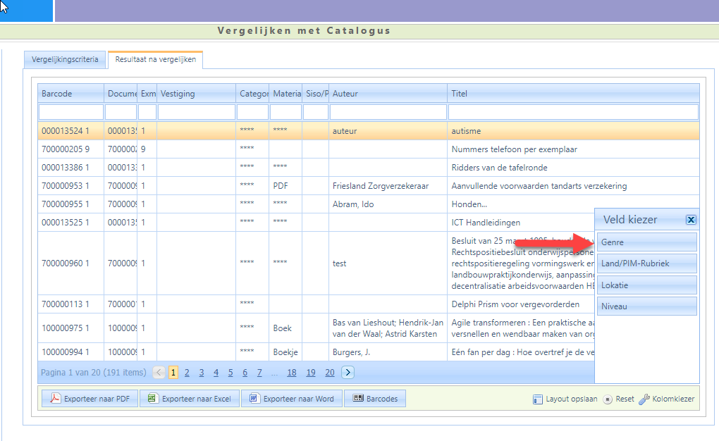
Task: Open the Kolomkiezer column chooser
Action: tap(667, 399)
